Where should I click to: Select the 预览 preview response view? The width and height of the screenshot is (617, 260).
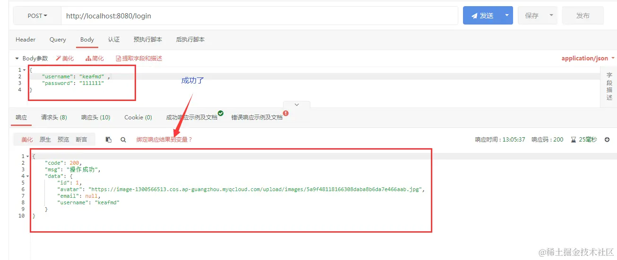(63, 140)
